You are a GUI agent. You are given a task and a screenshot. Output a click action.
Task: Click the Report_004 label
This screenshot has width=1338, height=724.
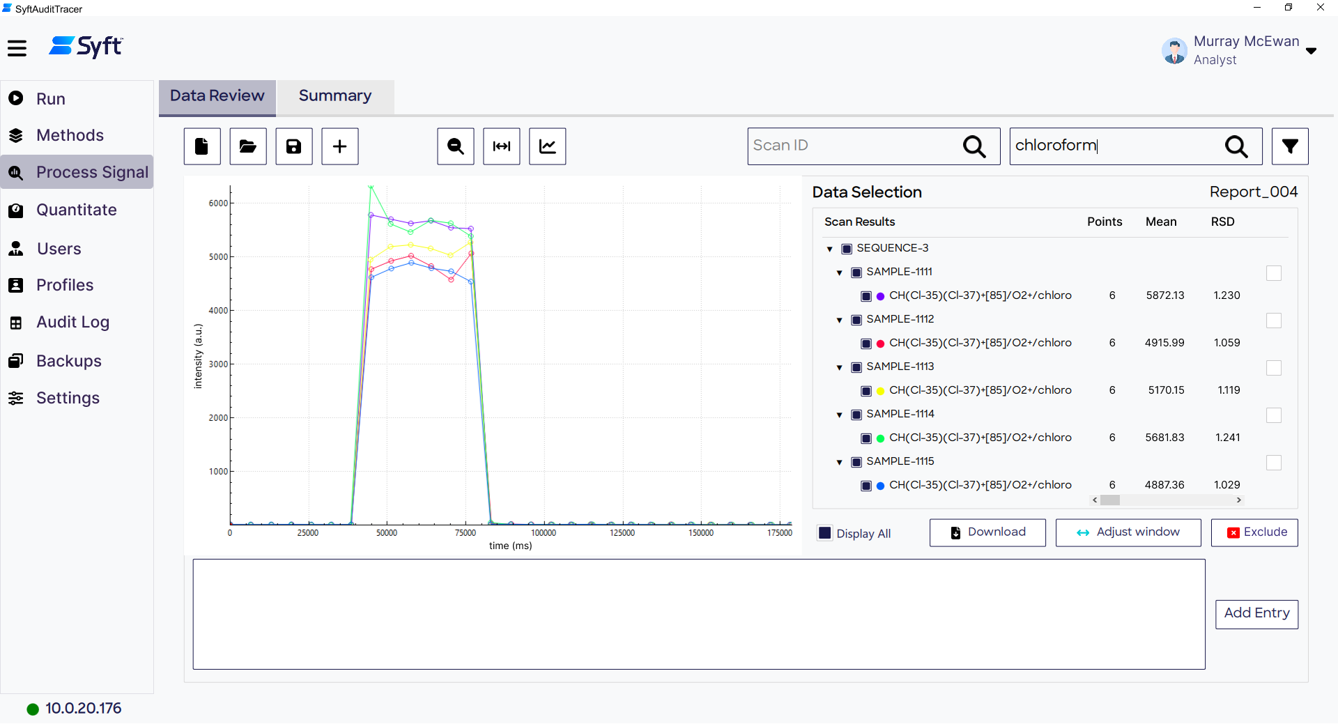(x=1253, y=192)
